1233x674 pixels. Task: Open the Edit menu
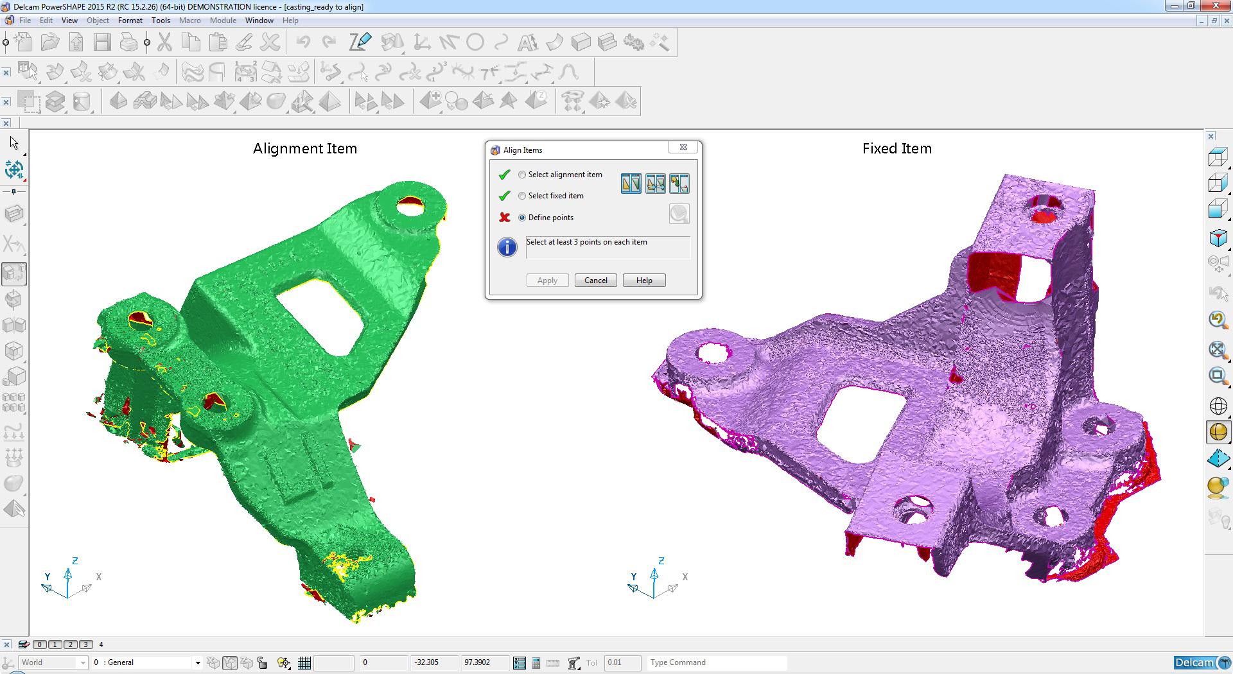[x=46, y=21]
